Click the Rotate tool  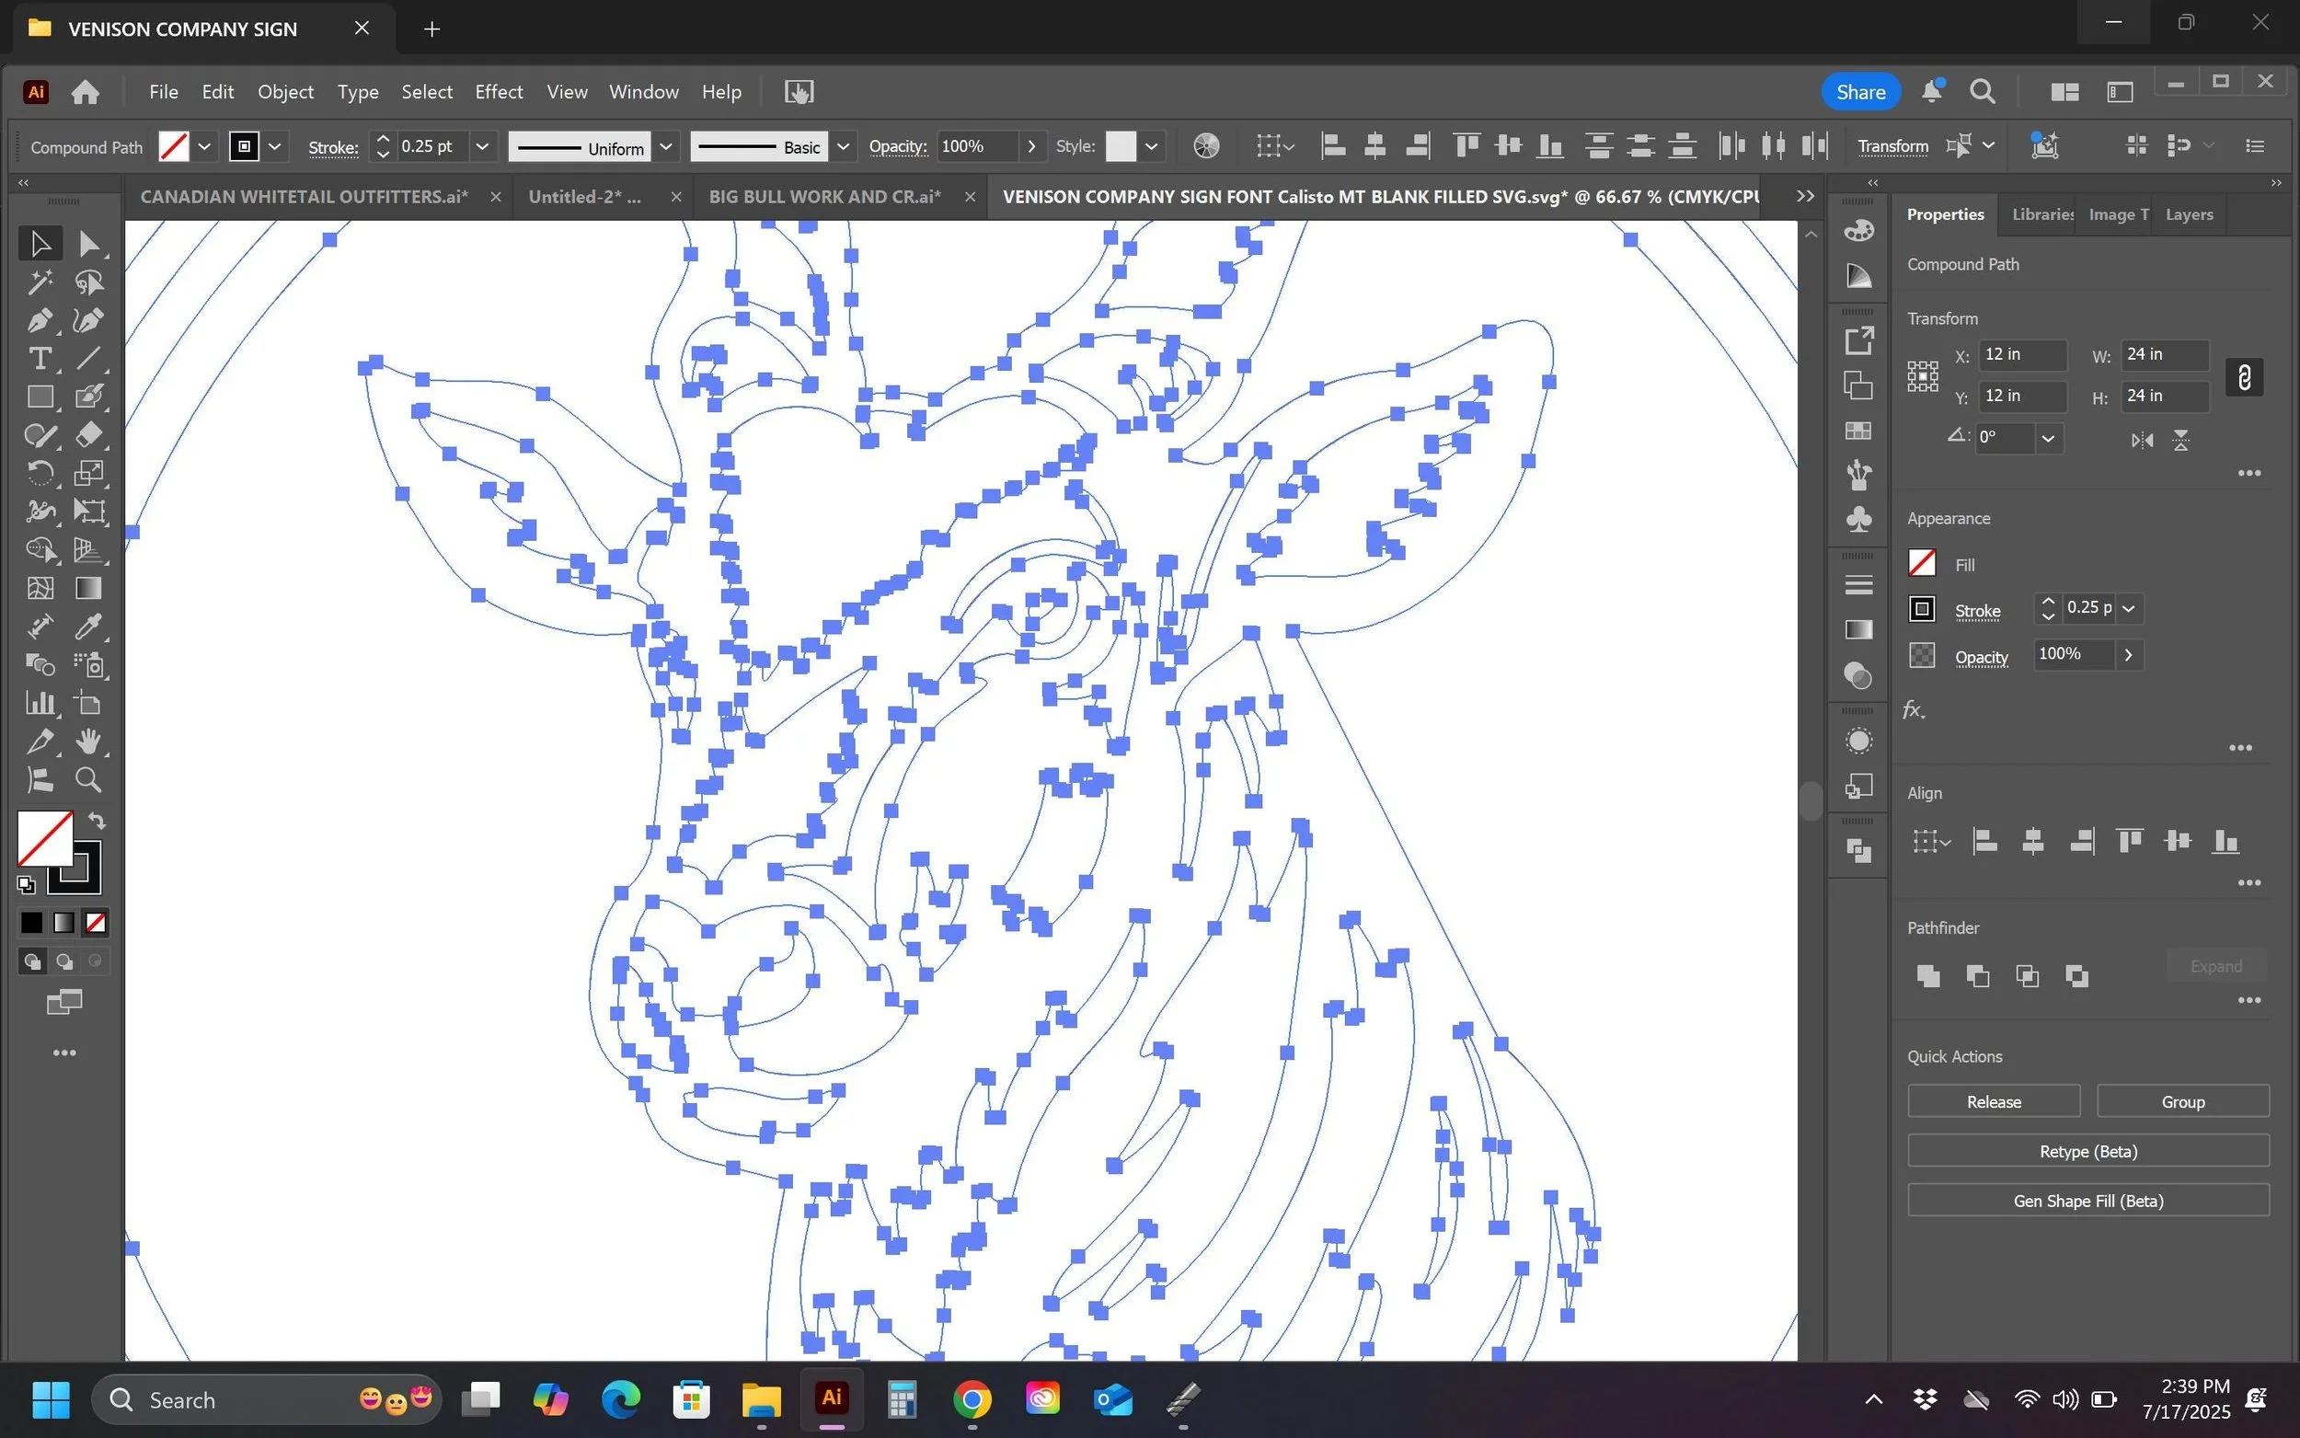pyautogui.click(x=39, y=473)
